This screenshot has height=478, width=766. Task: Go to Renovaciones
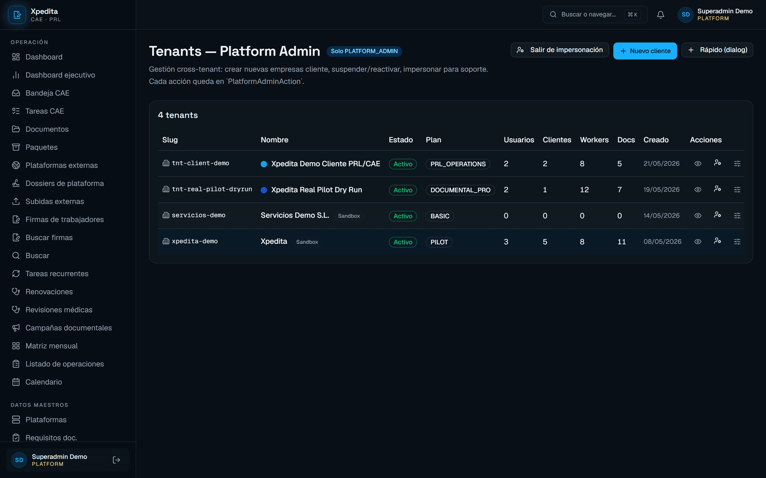(68, 292)
